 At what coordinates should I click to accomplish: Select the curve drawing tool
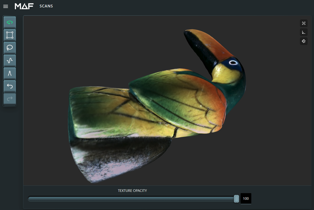(x=9, y=61)
